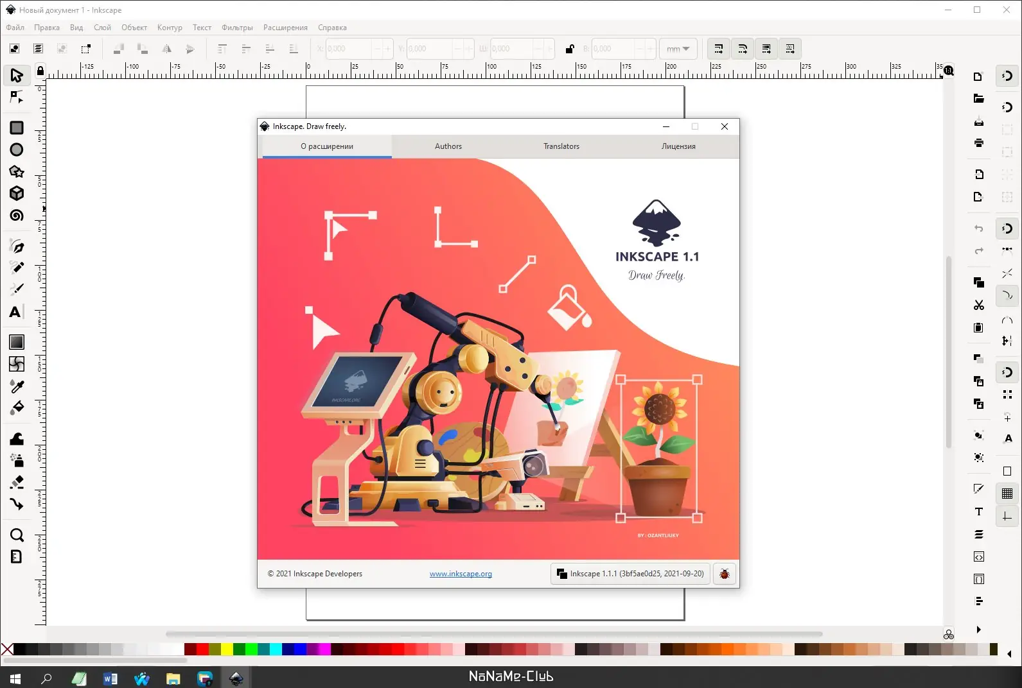Open the Расширения menu
This screenshot has width=1022, height=688.
pyautogui.click(x=285, y=28)
